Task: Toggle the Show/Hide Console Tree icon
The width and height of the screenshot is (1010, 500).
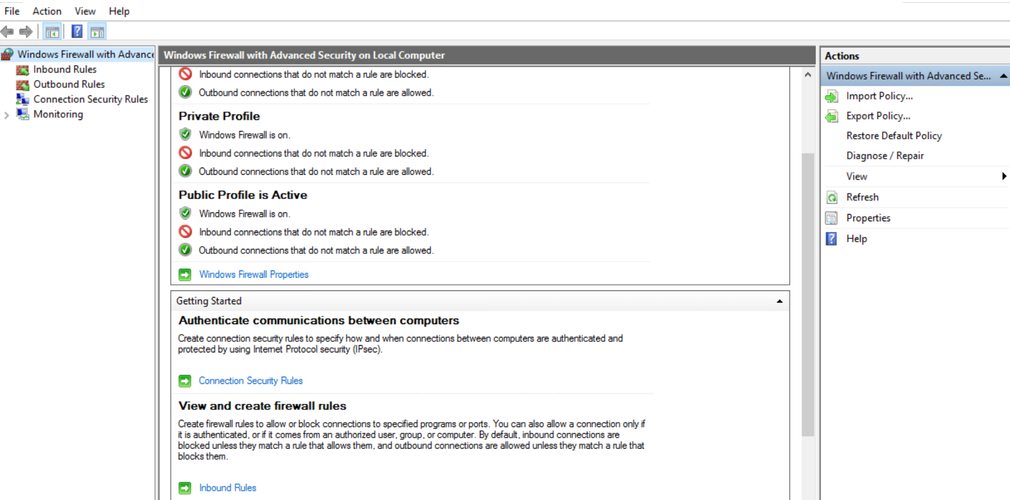Action: tap(53, 32)
